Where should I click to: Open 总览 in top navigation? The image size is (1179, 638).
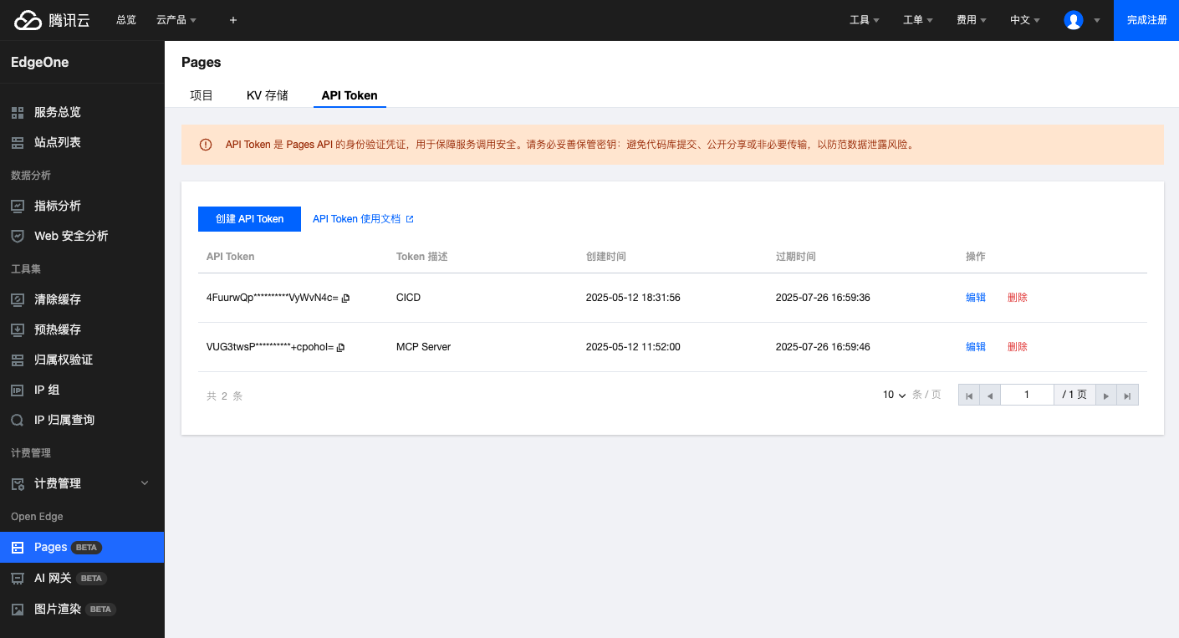coord(126,20)
